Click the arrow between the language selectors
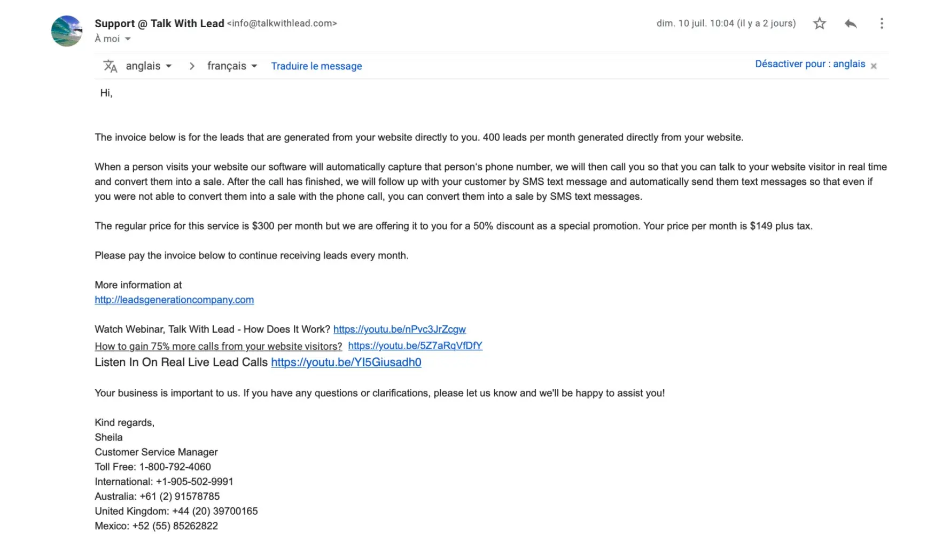 192,66
